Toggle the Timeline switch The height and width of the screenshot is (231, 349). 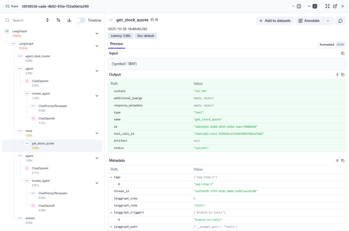[80, 20]
